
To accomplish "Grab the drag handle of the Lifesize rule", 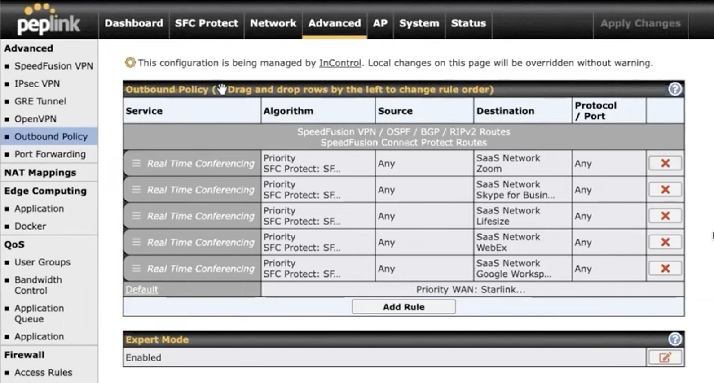I will (x=137, y=216).
